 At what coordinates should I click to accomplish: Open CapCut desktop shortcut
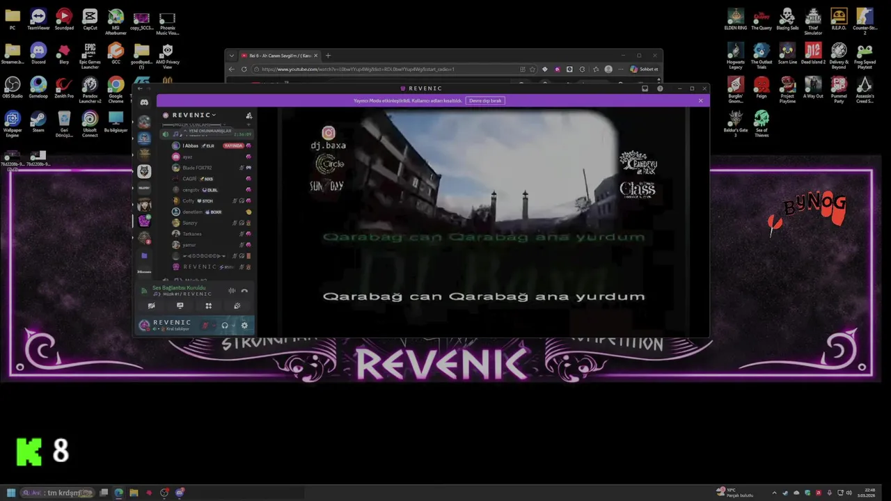point(90,19)
